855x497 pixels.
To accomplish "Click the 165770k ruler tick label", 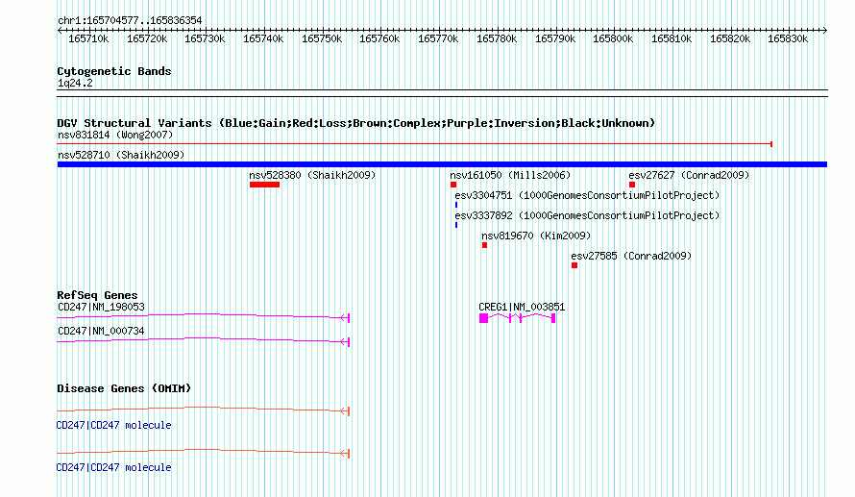I will pos(438,38).
